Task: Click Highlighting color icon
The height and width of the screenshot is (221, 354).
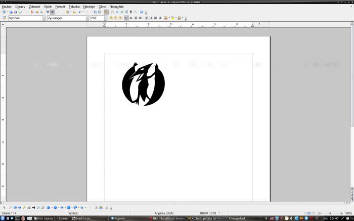Action: [172, 18]
